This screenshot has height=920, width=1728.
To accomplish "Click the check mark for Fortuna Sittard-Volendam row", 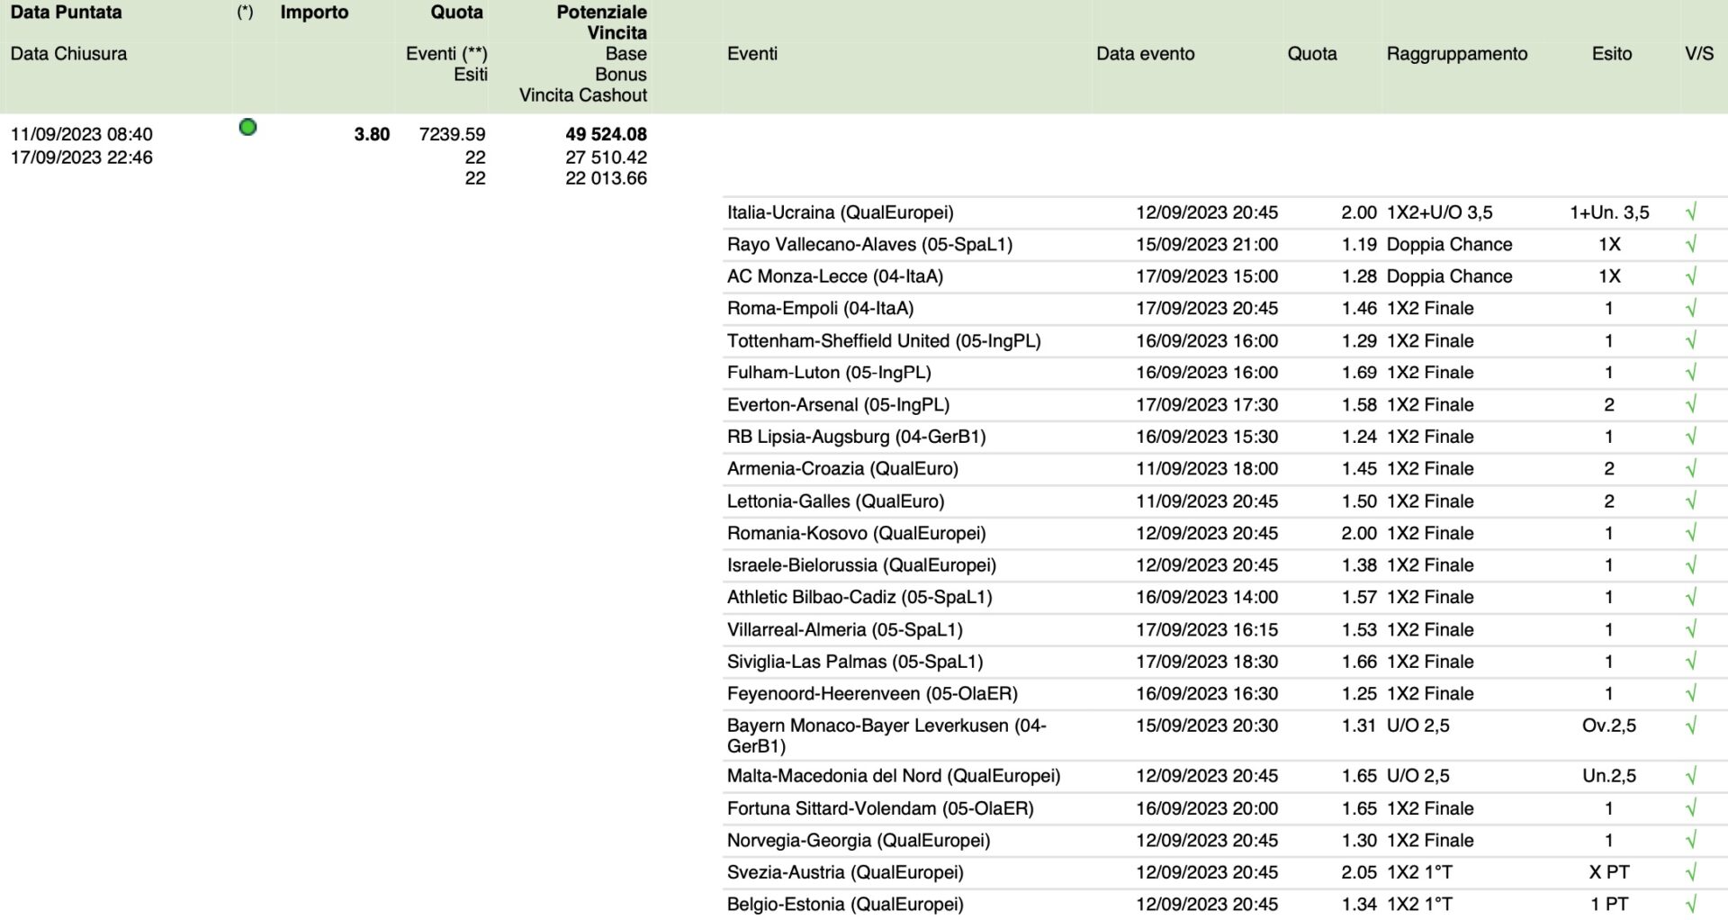I will 1691,808.
